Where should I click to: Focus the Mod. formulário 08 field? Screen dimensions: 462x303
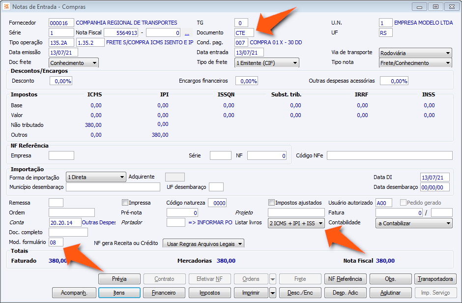coord(56,242)
